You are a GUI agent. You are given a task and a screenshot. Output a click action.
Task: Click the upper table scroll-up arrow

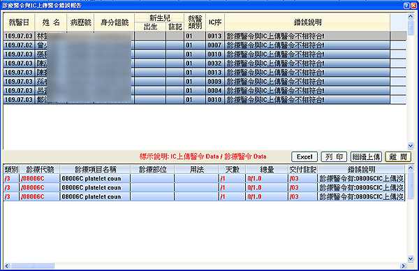click(x=411, y=17)
